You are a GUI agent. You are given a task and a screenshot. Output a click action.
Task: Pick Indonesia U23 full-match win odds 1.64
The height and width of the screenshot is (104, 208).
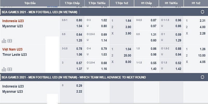click(x=128, y=21)
